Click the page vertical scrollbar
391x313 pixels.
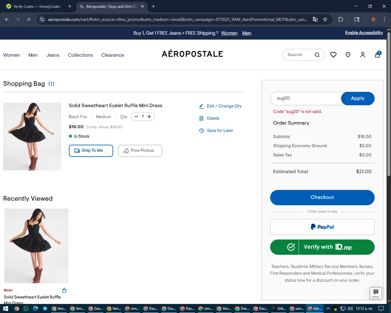(x=389, y=104)
